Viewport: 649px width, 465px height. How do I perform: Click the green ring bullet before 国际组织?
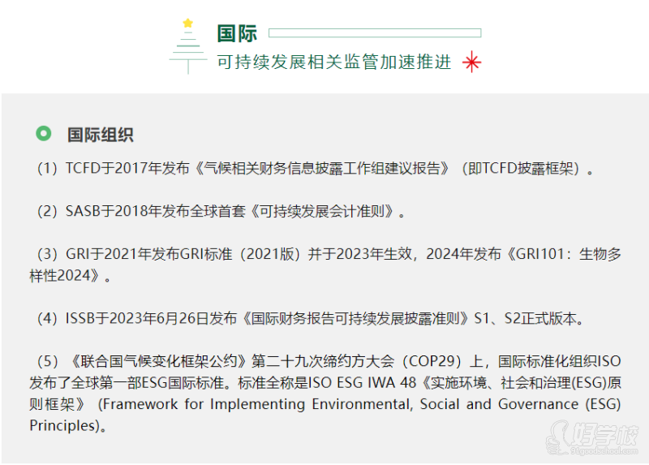44,134
